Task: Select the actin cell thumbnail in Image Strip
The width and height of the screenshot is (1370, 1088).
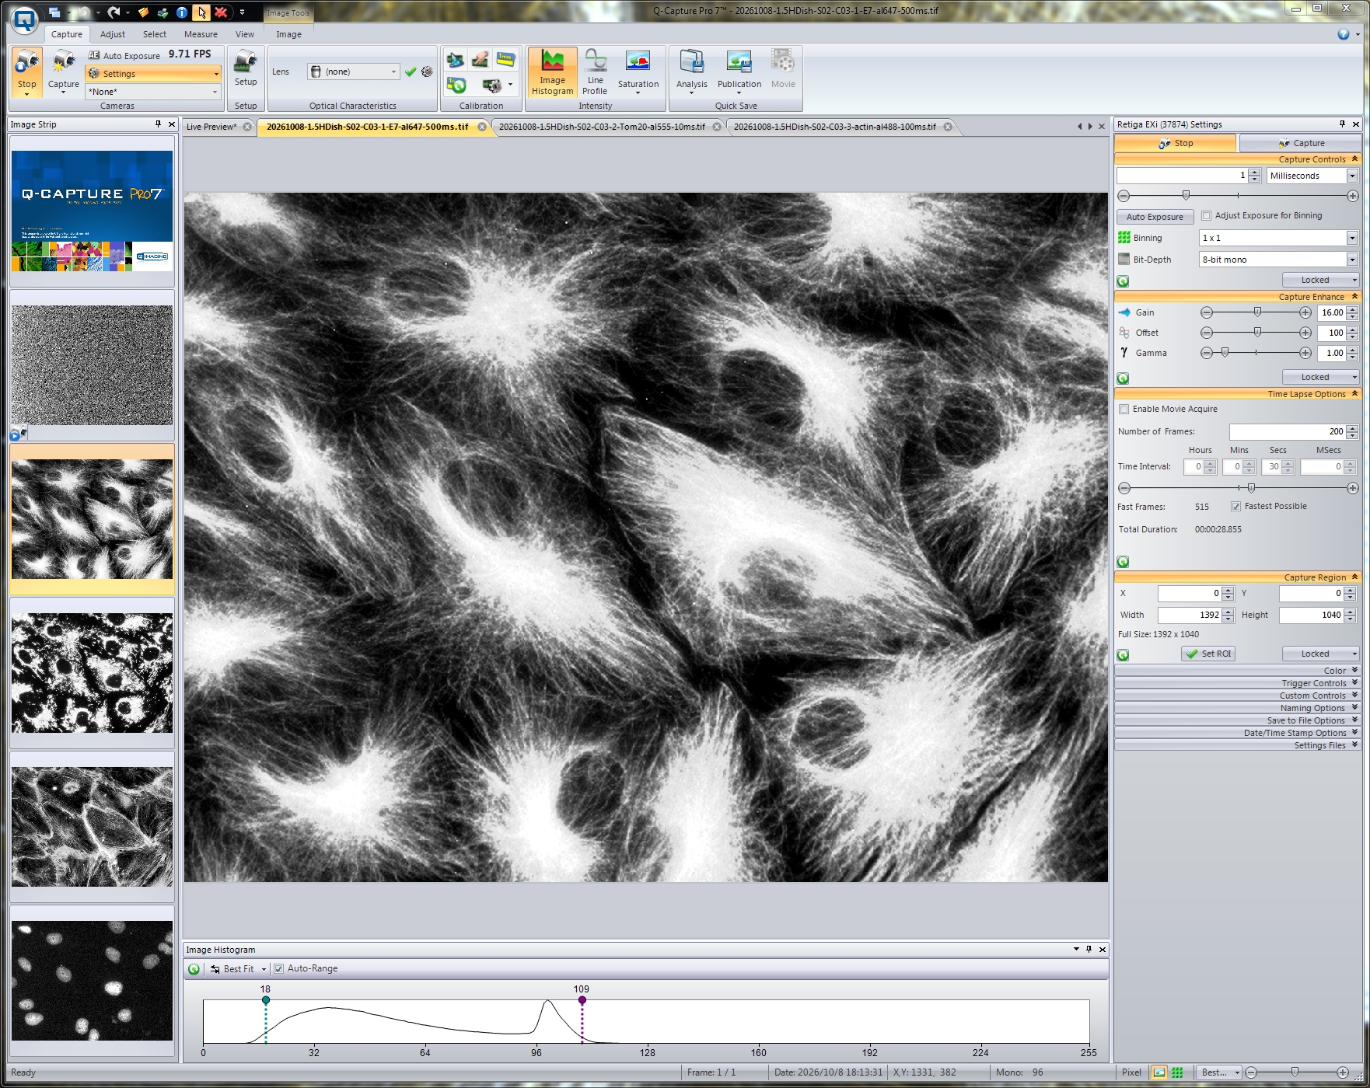Action: pyautogui.click(x=92, y=827)
